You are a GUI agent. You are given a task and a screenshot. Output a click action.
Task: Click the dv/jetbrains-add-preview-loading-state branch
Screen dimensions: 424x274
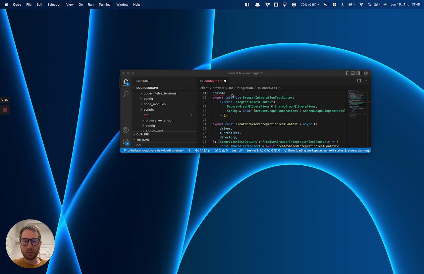(154, 150)
